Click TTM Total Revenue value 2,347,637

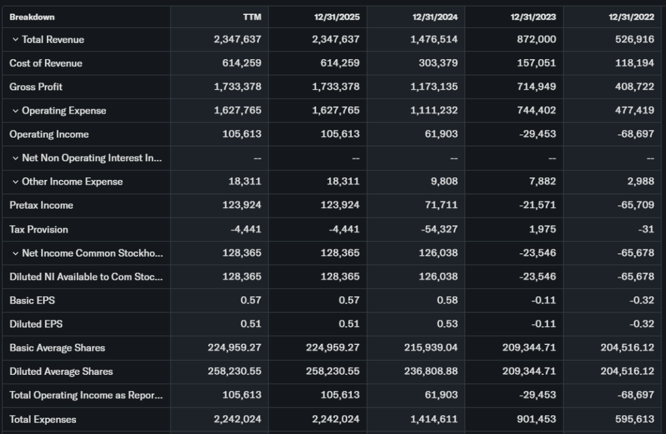coord(237,40)
